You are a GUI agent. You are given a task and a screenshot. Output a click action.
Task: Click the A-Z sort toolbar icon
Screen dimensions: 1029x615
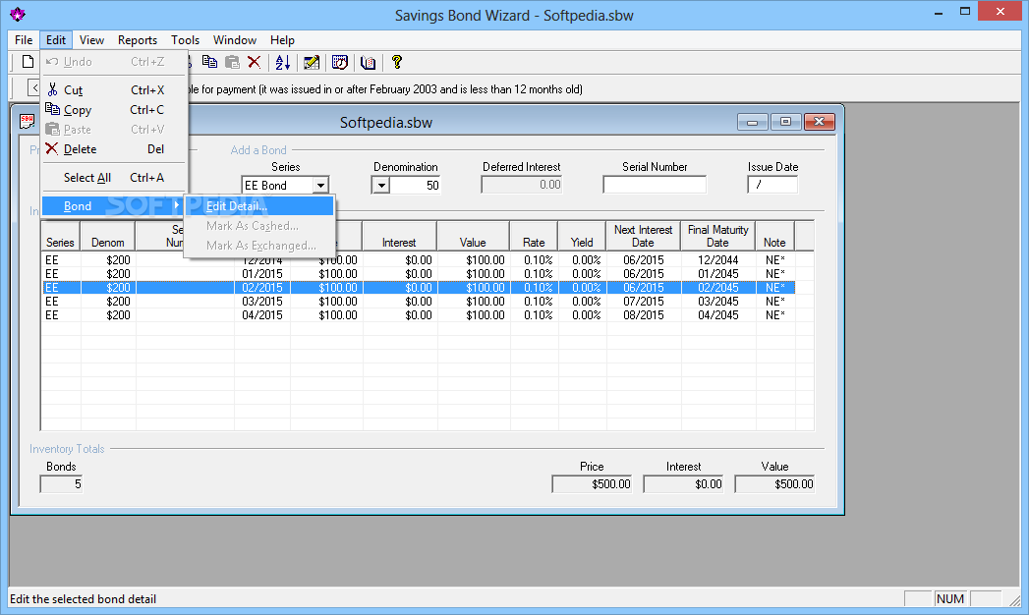coord(283,62)
